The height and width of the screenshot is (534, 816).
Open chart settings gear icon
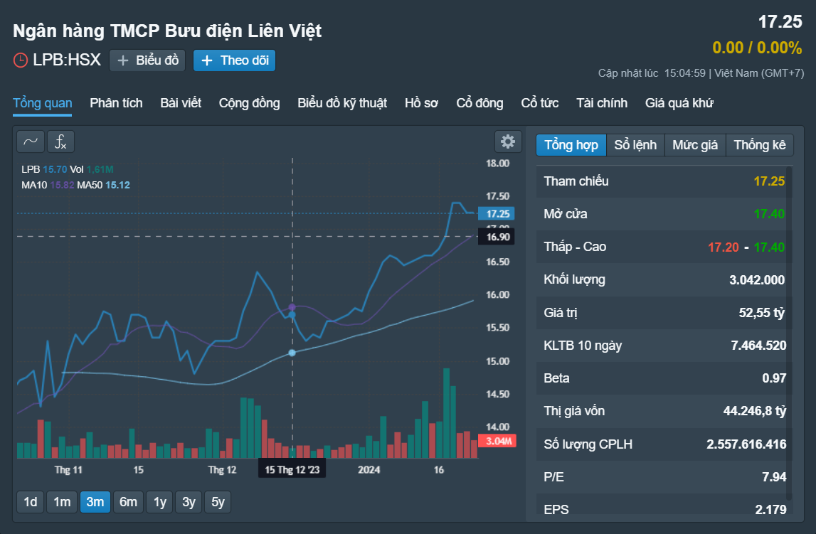(x=508, y=141)
